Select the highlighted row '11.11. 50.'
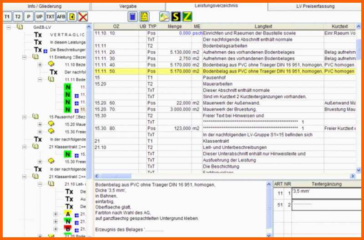The width and height of the screenshot is (364, 240). coord(224,71)
